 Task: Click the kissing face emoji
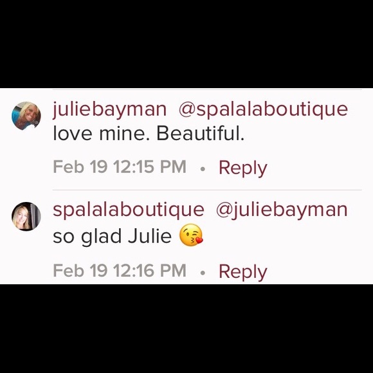point(191,235)
